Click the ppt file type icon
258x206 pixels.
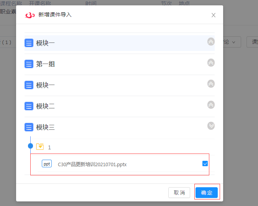pos(47,164)
